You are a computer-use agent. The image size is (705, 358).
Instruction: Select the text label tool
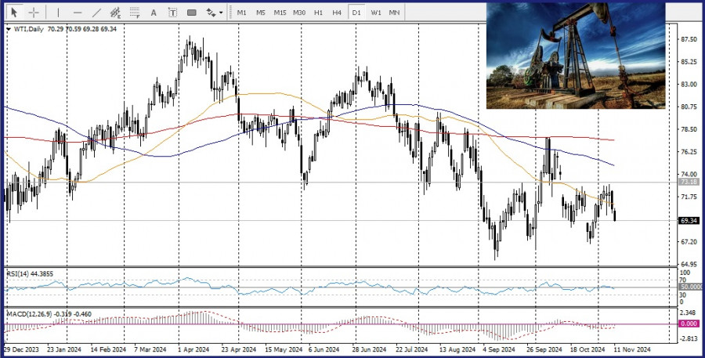pos(172,13)
